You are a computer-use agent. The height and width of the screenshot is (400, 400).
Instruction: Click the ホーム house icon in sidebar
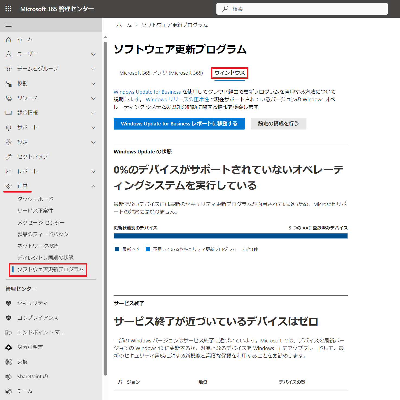coord(9,40)
